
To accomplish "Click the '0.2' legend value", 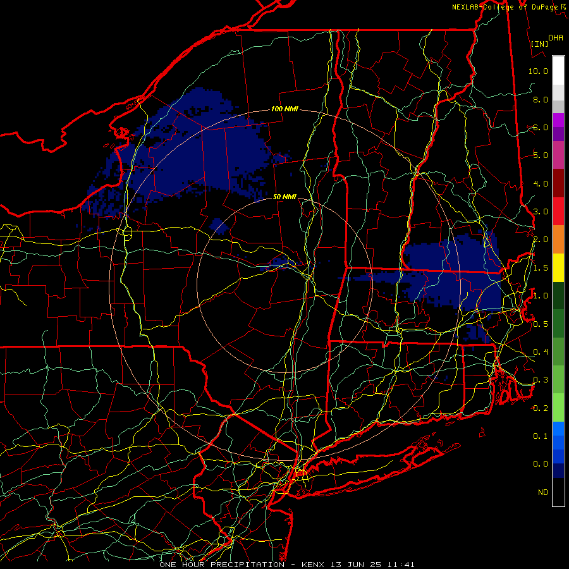I will 541,408.
